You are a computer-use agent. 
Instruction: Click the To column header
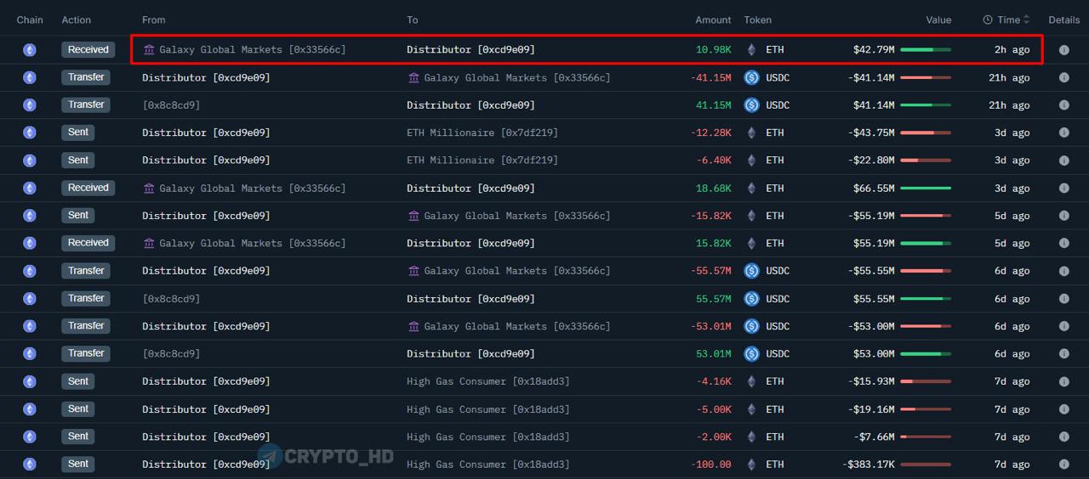[413, 20]
